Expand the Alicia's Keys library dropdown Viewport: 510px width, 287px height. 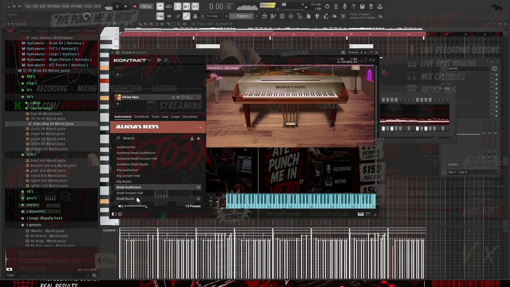pos(200,127)
